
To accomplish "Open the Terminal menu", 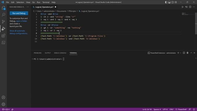I will tap(46, 2).
